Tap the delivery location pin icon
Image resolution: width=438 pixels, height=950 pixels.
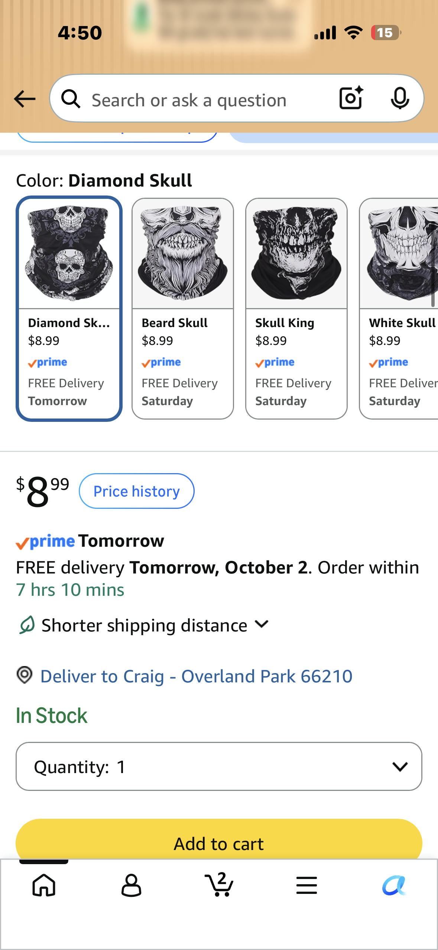coord(25,675)
